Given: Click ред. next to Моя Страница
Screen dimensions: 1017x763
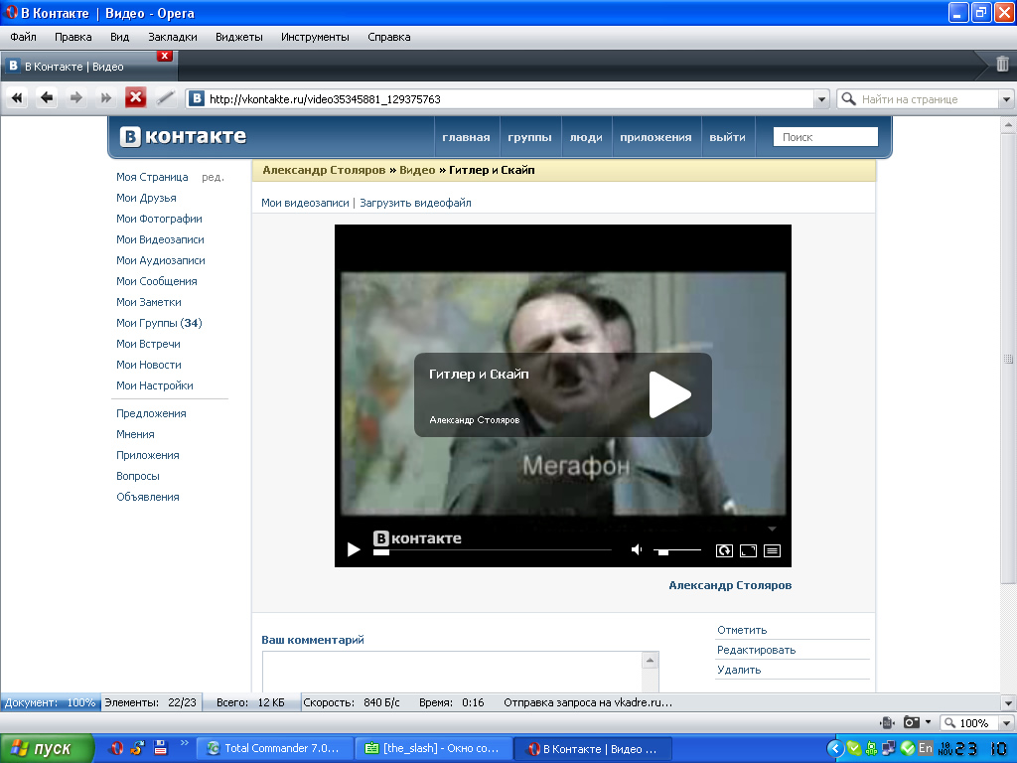Looking at the screenshot, I should pyautogui.click(x=213, y=177).
